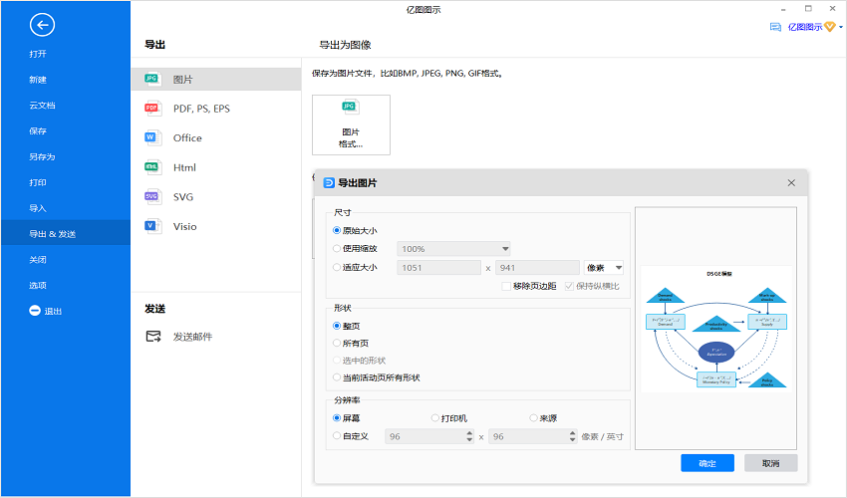
Task: Click the diamond VIP icon
Action: coord(830,27)
